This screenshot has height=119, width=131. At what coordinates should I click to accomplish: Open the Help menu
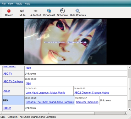27,4
